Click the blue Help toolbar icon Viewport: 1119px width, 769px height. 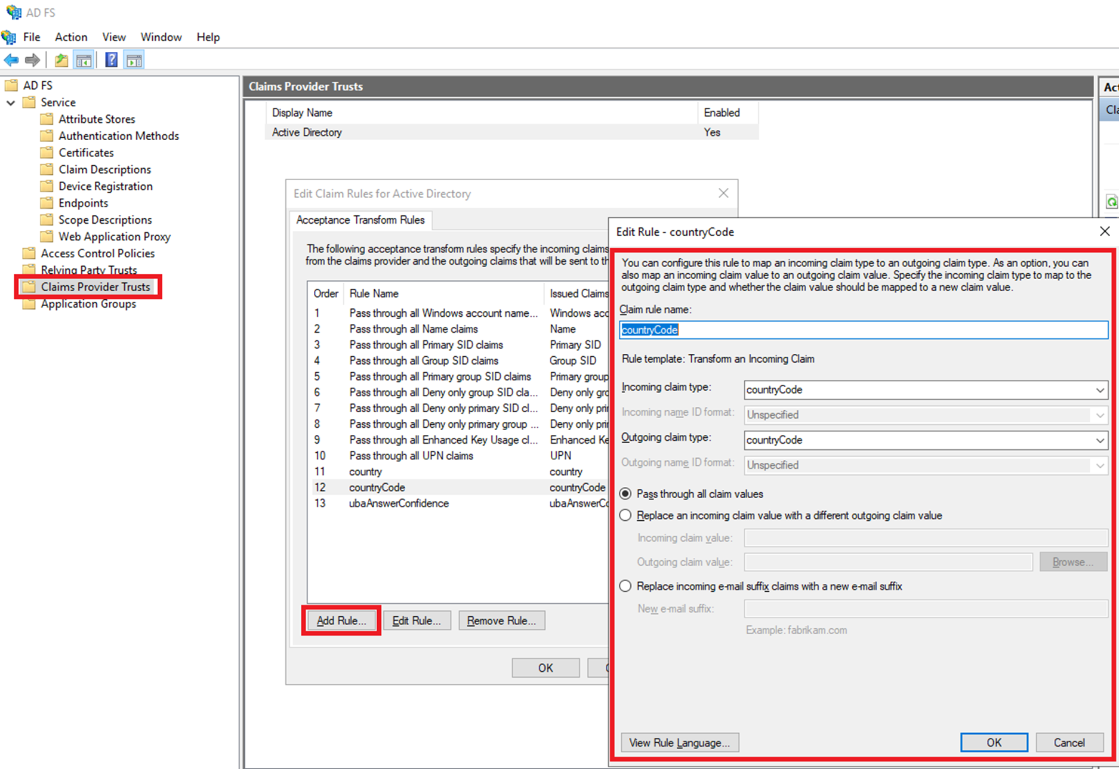pyautogui.click(x=111, y=60)
